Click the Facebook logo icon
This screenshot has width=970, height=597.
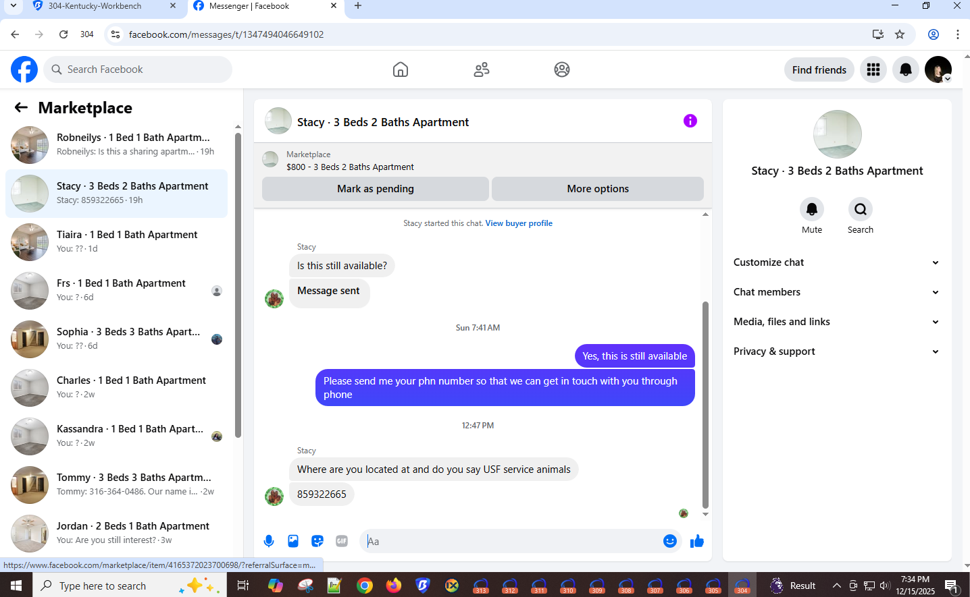(x=24, y=69)
